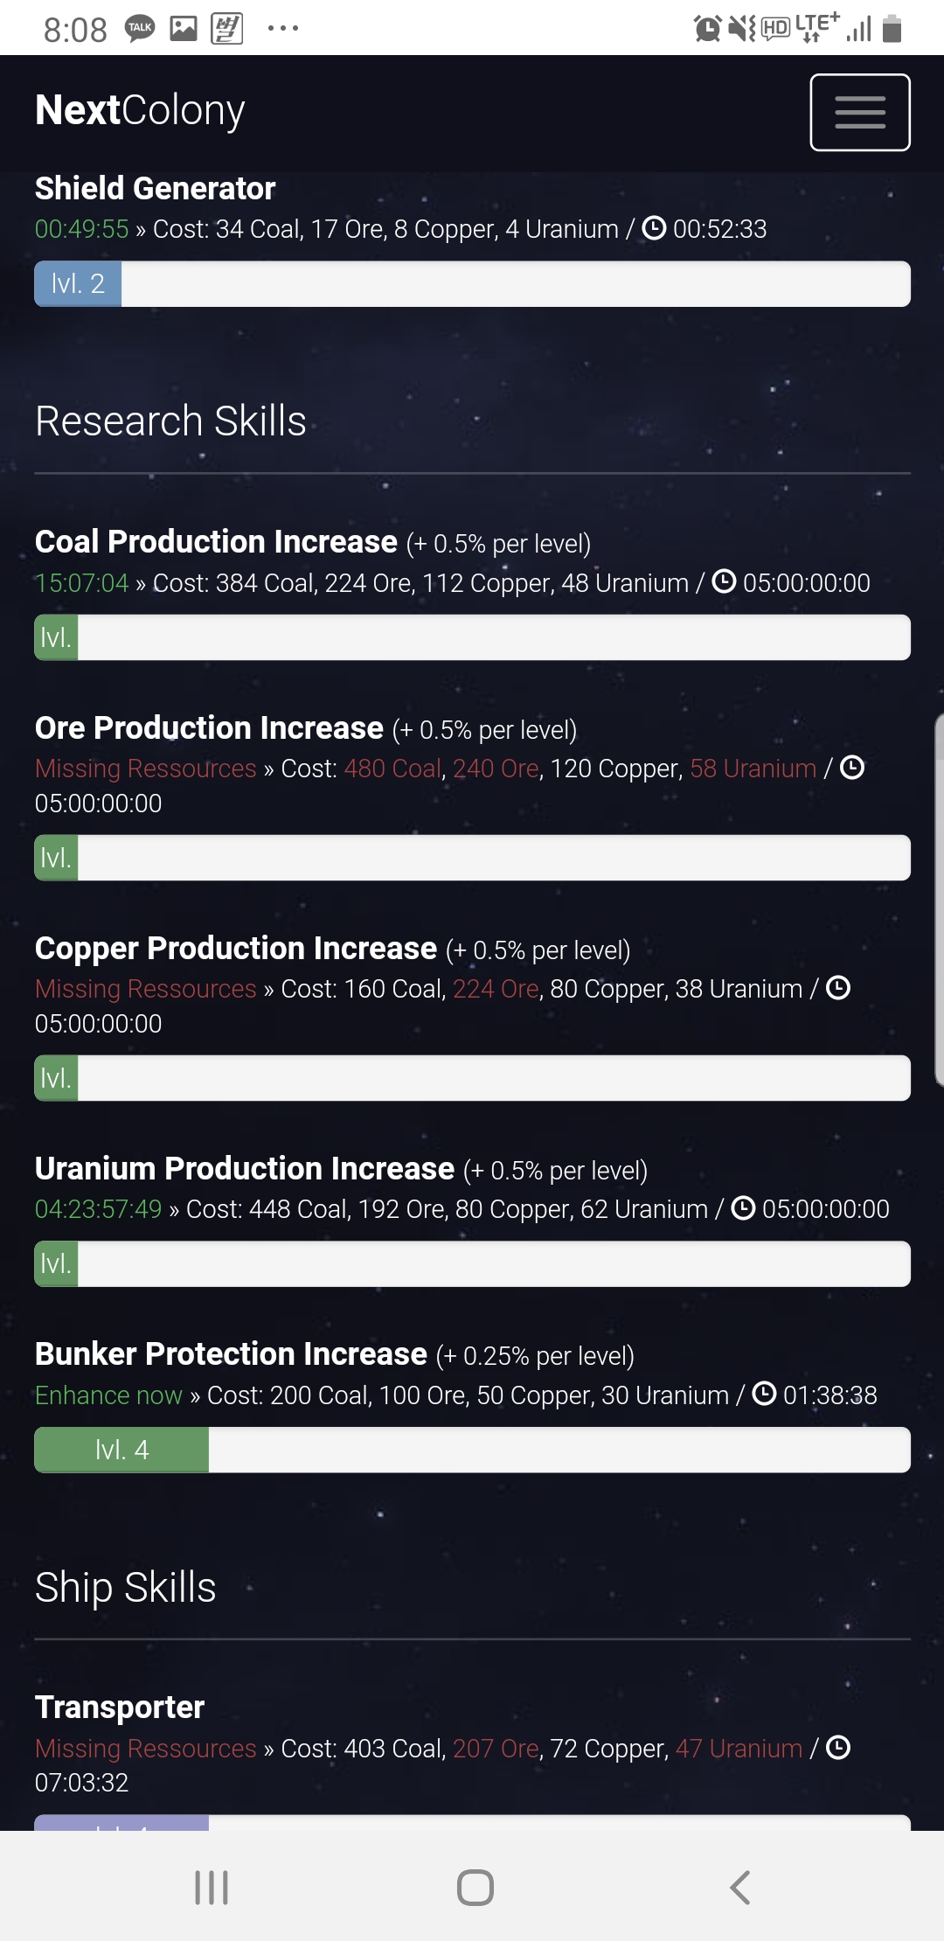
Task: Click Enhance now for Bunker Protection
Action: 108,1395
